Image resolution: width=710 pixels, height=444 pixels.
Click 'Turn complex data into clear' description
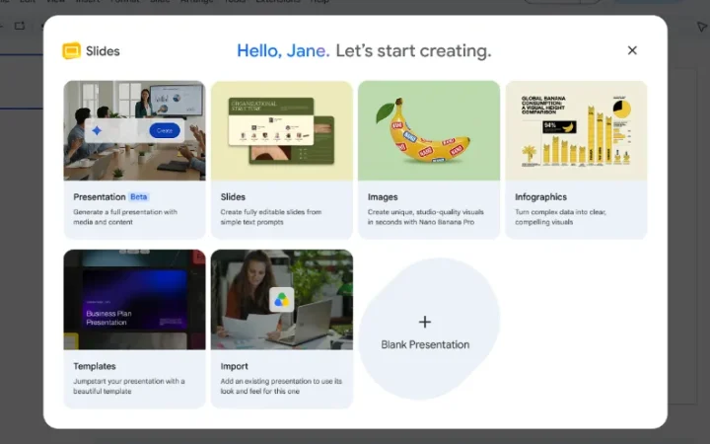click(560, 217)
